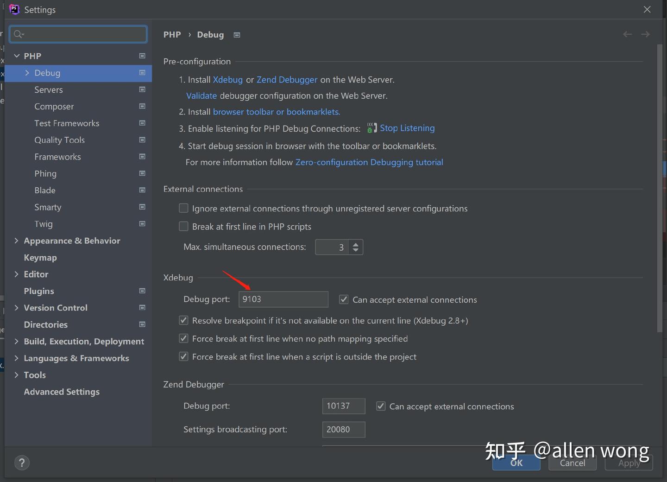
Task: Click the Zero-configuration Debugging tutorial link
Action: click(x=369, y=162)
